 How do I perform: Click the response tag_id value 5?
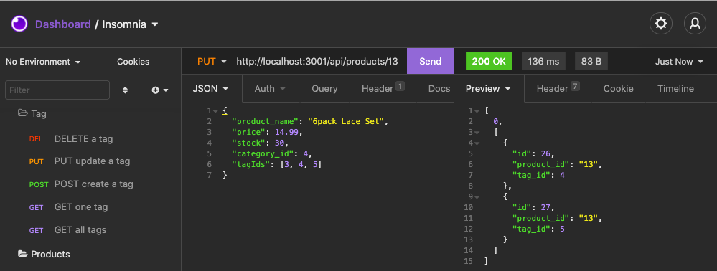[x=563, y=229]
